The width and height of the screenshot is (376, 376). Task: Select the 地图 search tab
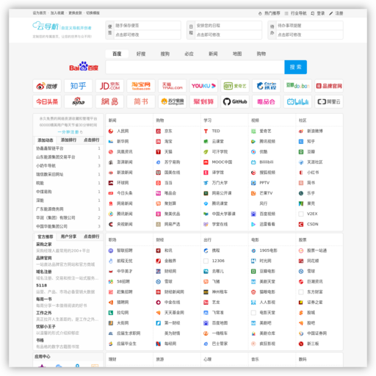(x=237, y=54)
